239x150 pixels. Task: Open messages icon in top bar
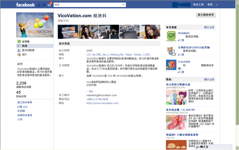tap(44, 5)
